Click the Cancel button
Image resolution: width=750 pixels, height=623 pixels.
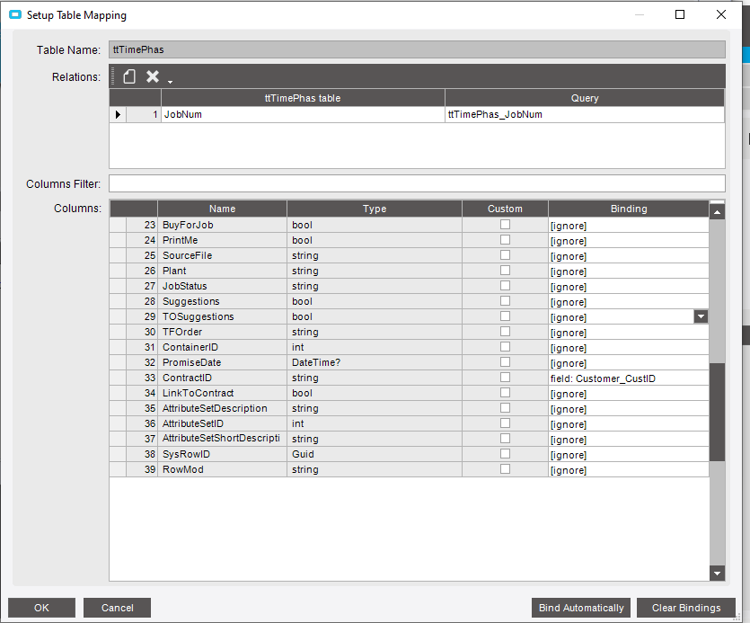(117, 608)
